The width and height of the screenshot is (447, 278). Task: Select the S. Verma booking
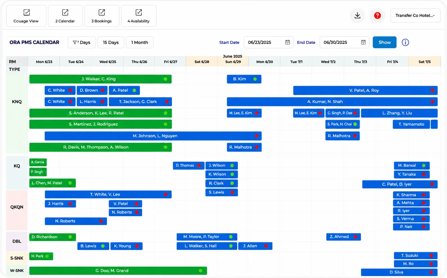[411, 219]
